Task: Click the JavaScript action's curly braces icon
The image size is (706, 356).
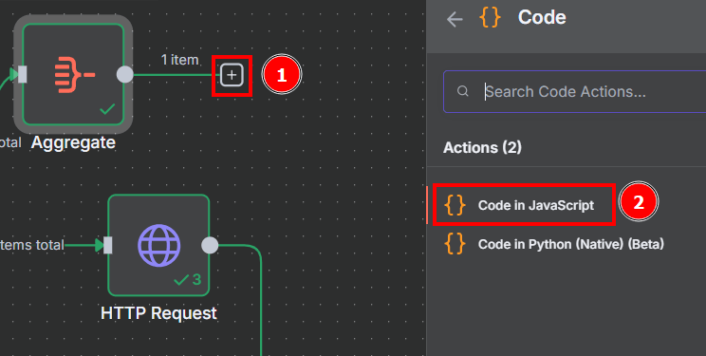Action: [x=455, y=205]
